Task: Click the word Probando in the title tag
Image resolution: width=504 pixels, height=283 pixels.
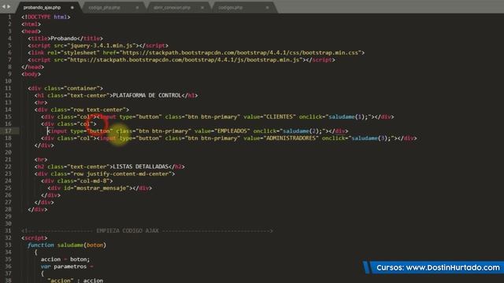Action: point(64,39)
